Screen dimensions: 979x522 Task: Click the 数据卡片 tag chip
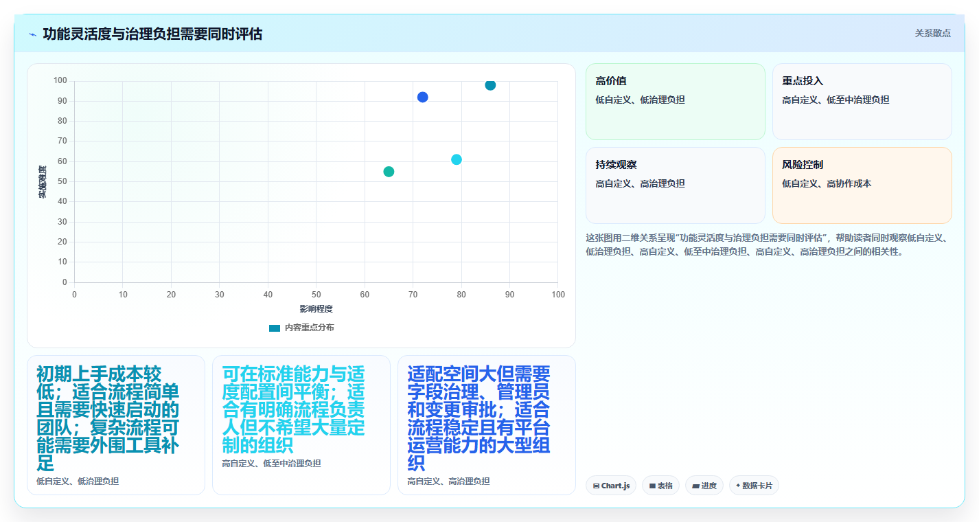[x=754, y=486]
